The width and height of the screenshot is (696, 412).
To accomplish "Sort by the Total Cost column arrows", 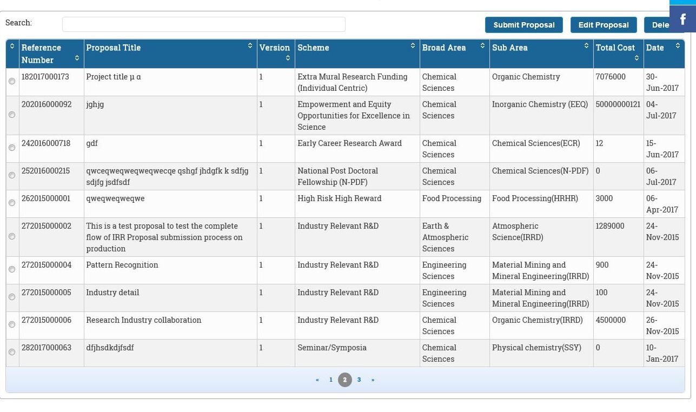I will point(637,58).
